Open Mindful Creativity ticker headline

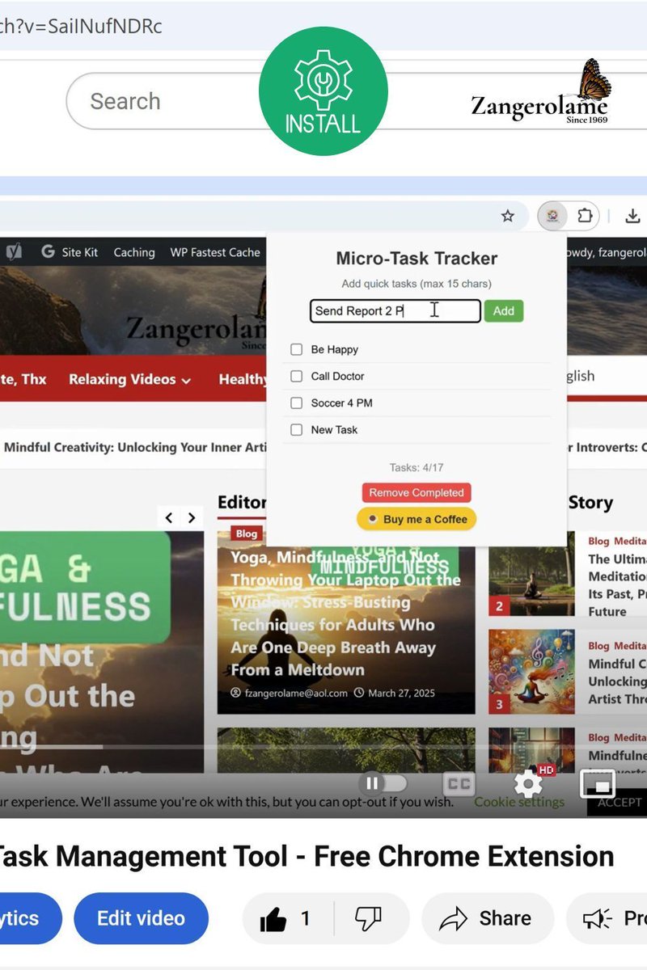coord(136,447)
